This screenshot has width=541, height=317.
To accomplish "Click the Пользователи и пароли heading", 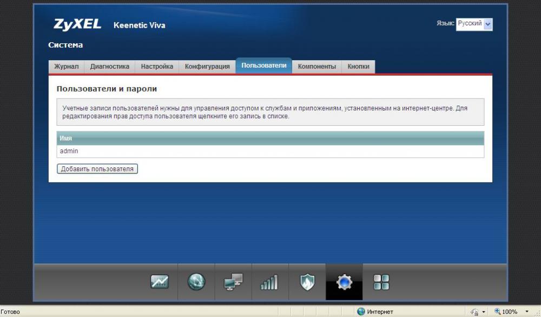I will (107, 89).
